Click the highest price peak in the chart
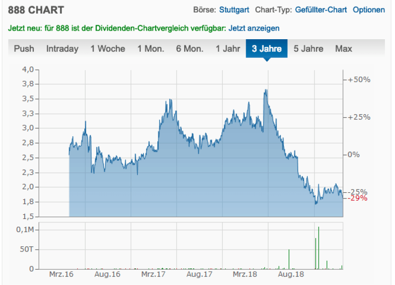 (x=265, y=90)
